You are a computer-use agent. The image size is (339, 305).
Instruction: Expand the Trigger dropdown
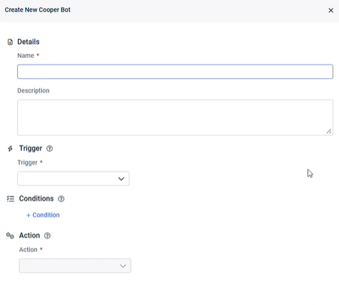73,179
